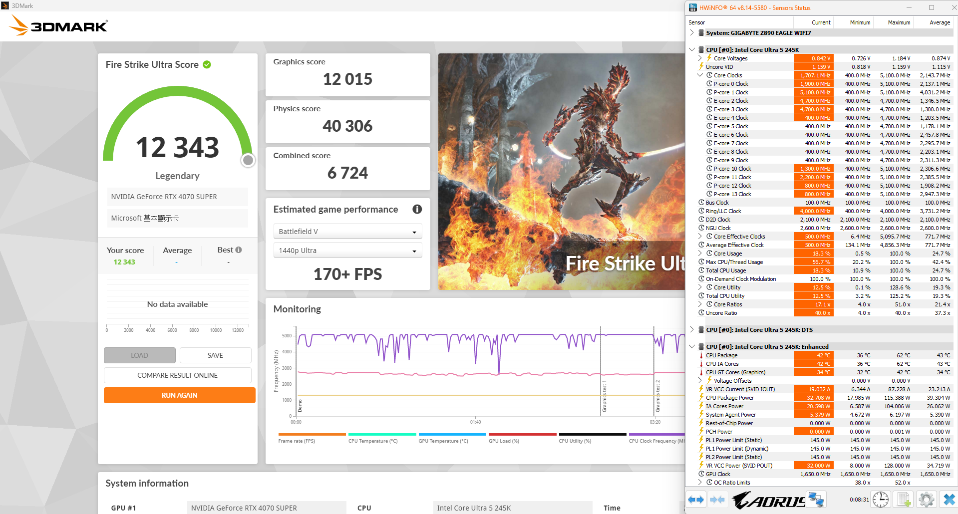Click the black CPU Utility legend bar
This screenshot has height=514, width=958.
[x=593, y=434]
